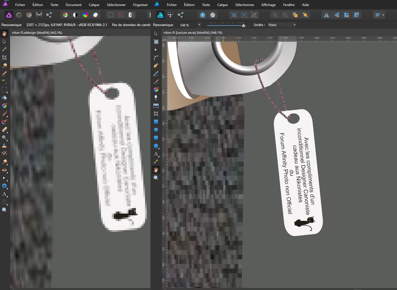Select the Rectangle shape tool in Designer

(156, 121)
